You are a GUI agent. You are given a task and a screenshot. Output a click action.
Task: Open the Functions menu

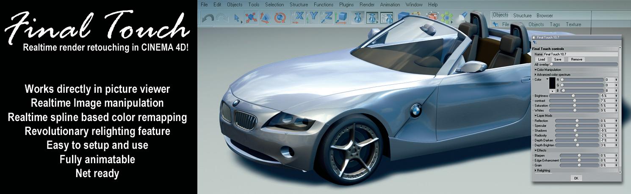point(324,5)
